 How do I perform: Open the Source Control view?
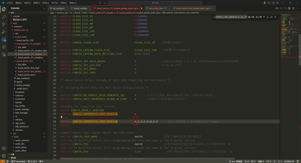pos(4,24)
